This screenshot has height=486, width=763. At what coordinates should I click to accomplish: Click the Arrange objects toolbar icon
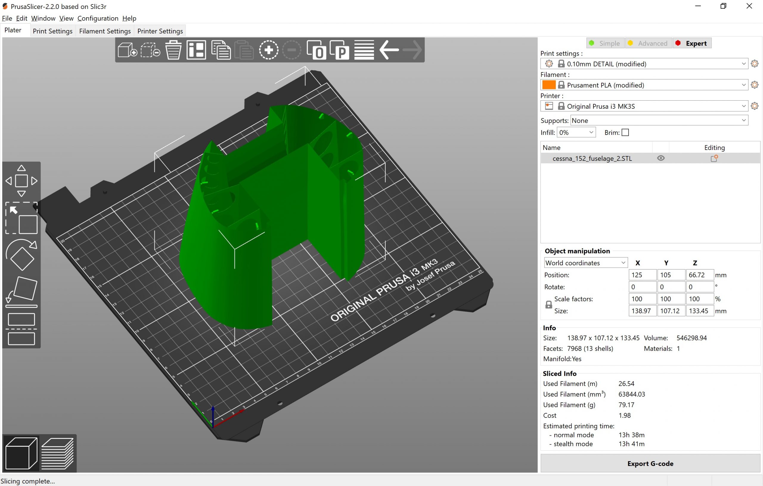click(196, 50)
